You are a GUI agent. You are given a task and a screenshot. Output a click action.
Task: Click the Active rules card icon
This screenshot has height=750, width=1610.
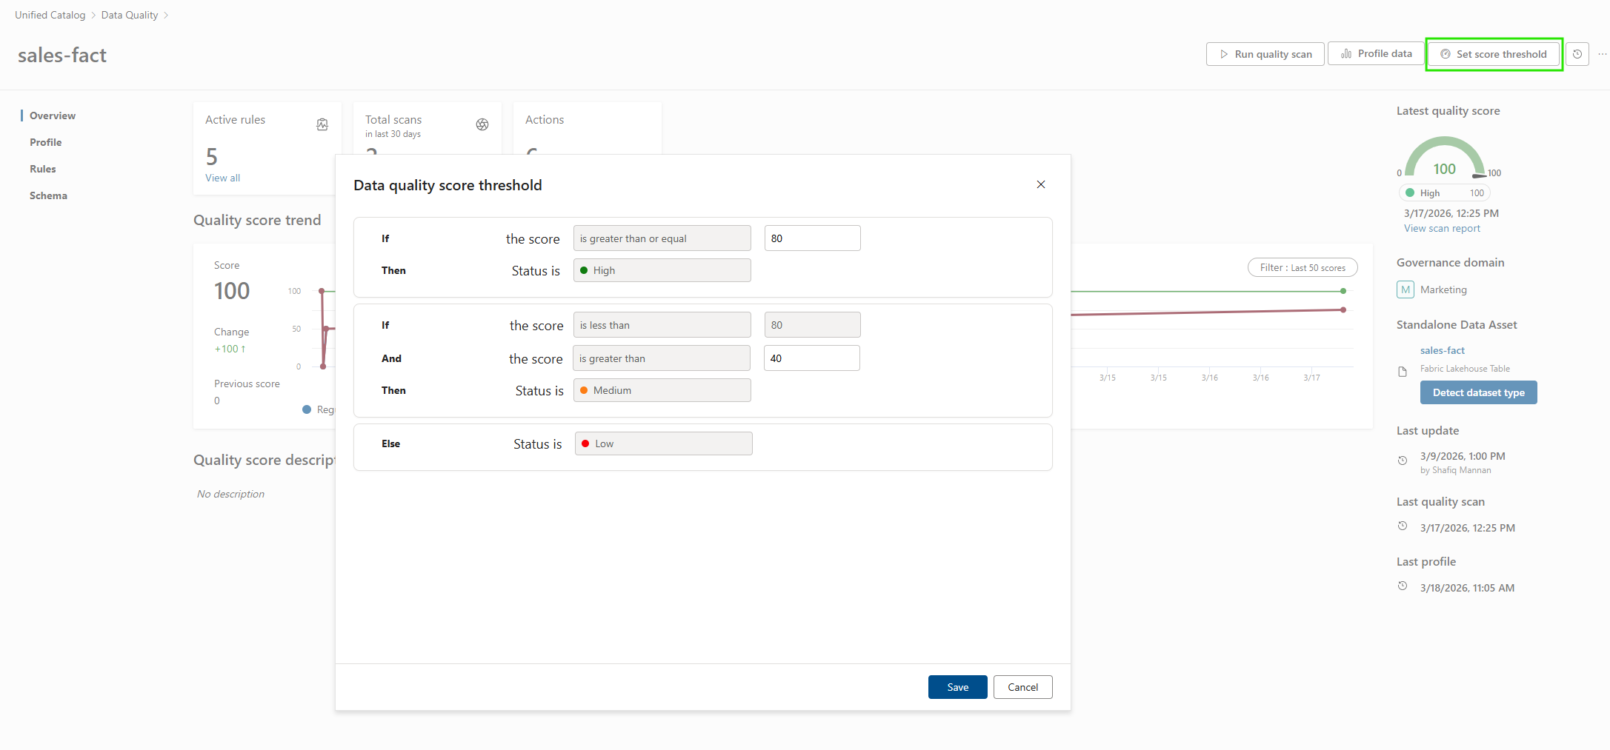click(322, 124)
